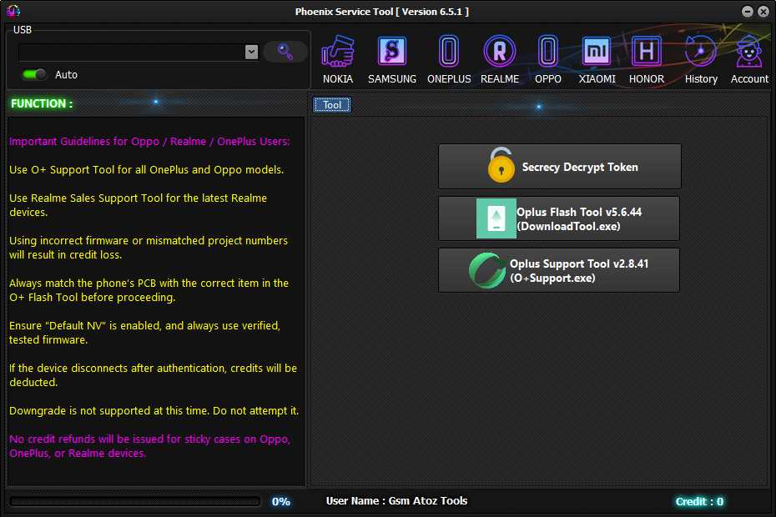Screen dimensions: 776x517
Task: Open the SAMSUNG service section
Action: pos(391,56)
